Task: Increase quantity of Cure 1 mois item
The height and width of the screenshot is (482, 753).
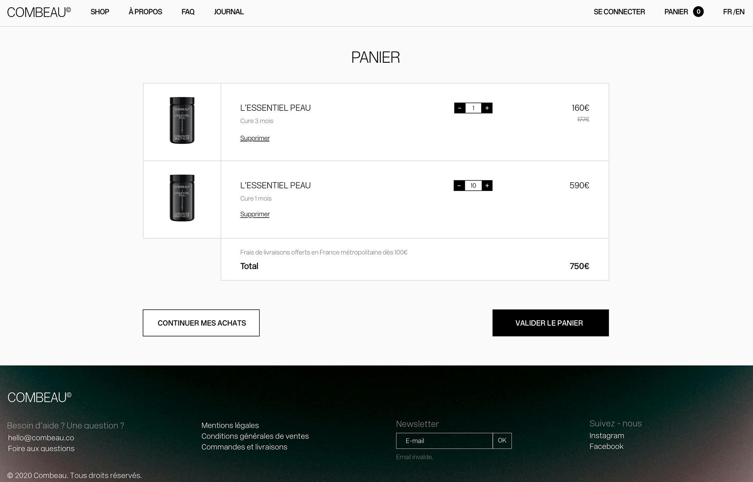Action: 487,185
